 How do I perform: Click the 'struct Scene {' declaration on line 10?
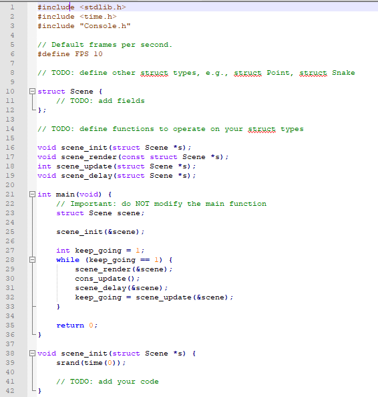pyautogui.click(x=70, y=92)
